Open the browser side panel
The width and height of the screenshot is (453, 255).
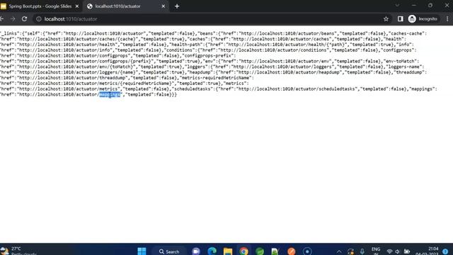pos(400,19)
